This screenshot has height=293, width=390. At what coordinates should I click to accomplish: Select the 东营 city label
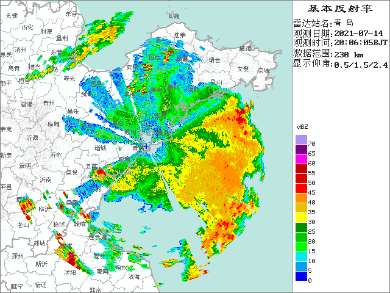56,53
